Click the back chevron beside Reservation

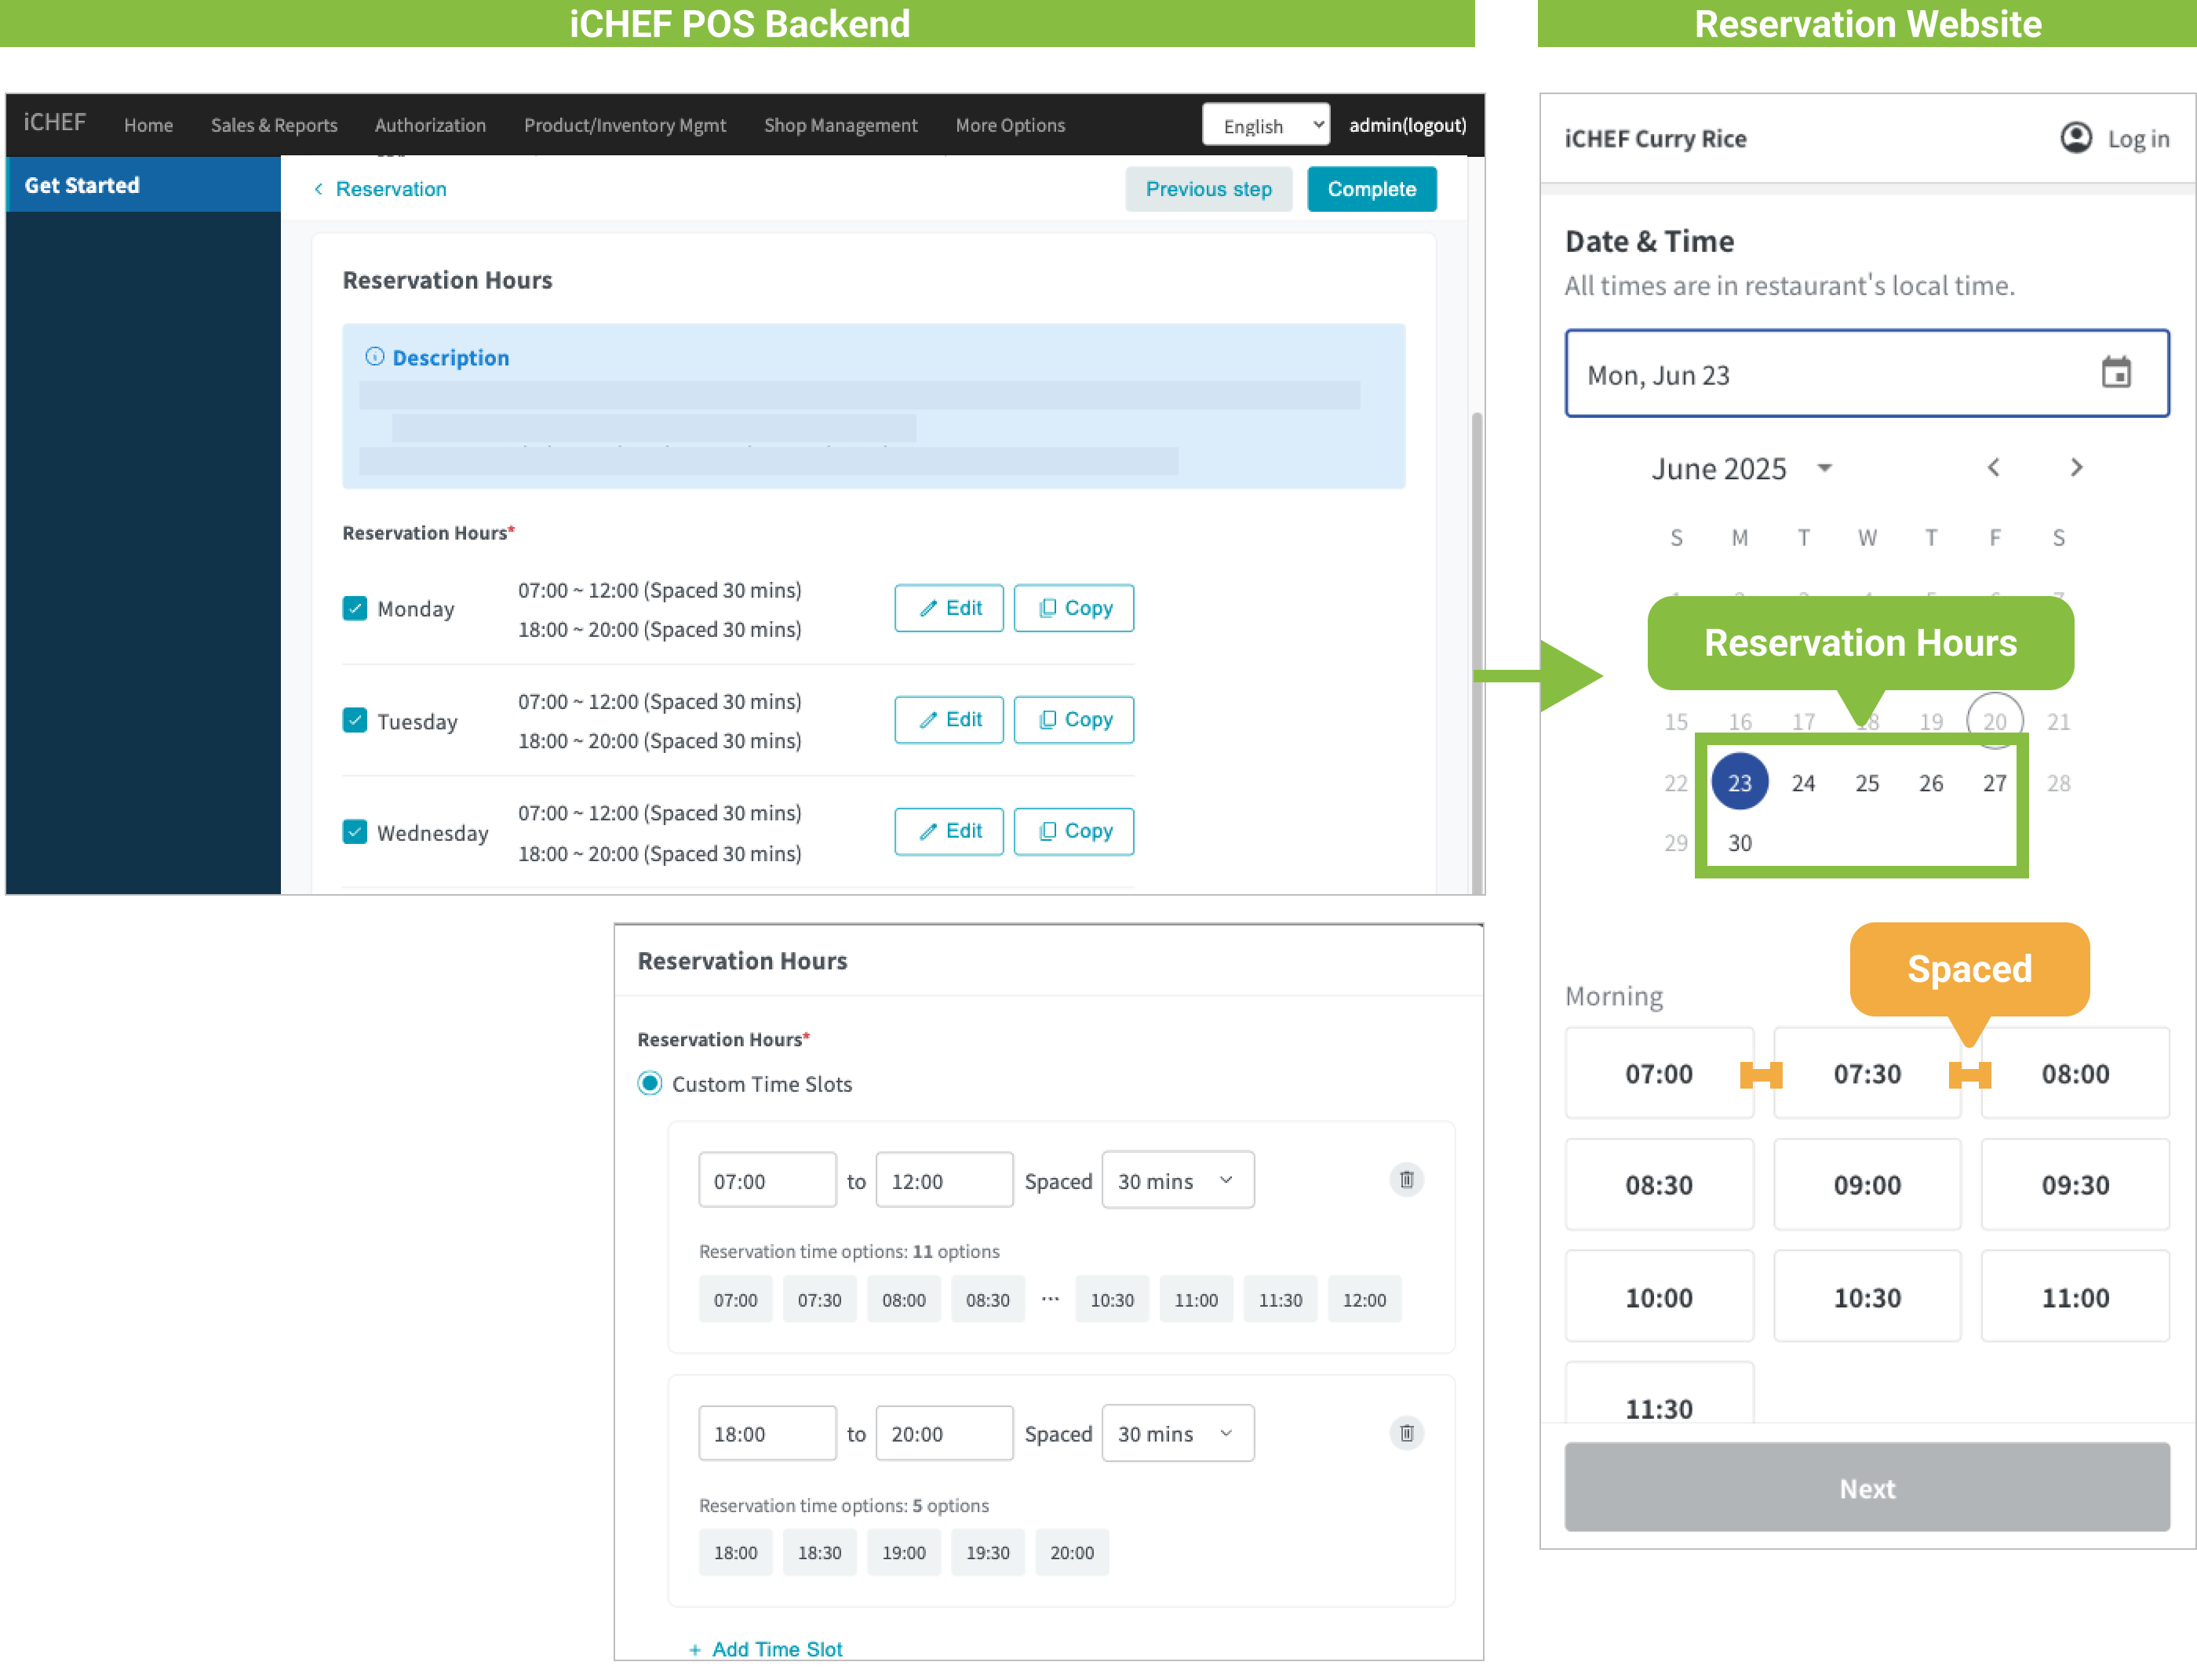coord(318,189)
